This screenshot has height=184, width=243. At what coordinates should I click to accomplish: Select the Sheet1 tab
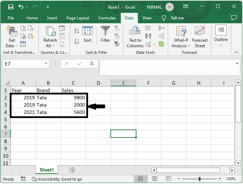click(47, 170)
